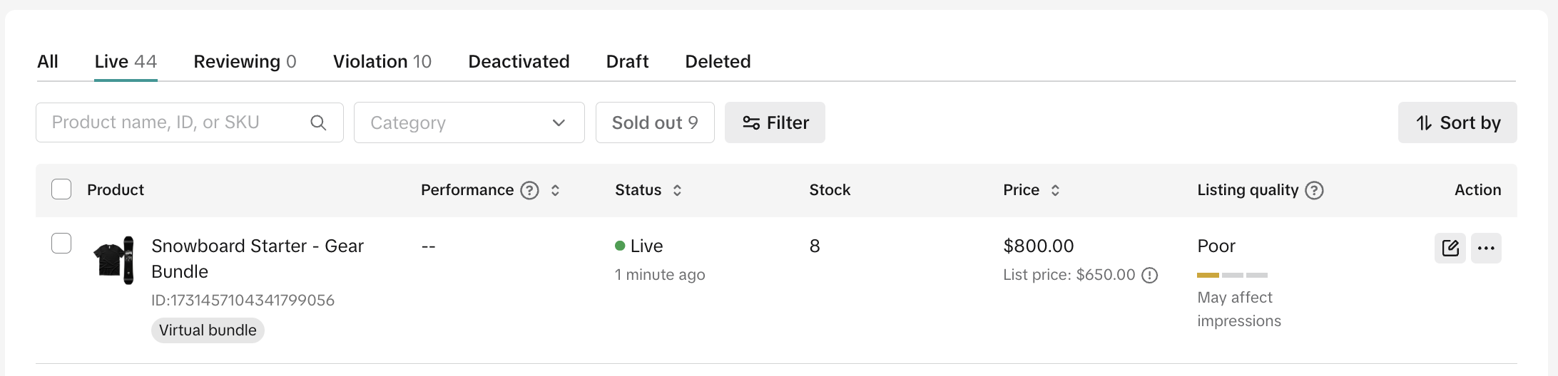Open the Sort by menu
Screen dimensions: 1558x376
click(x=1457, y=122)
